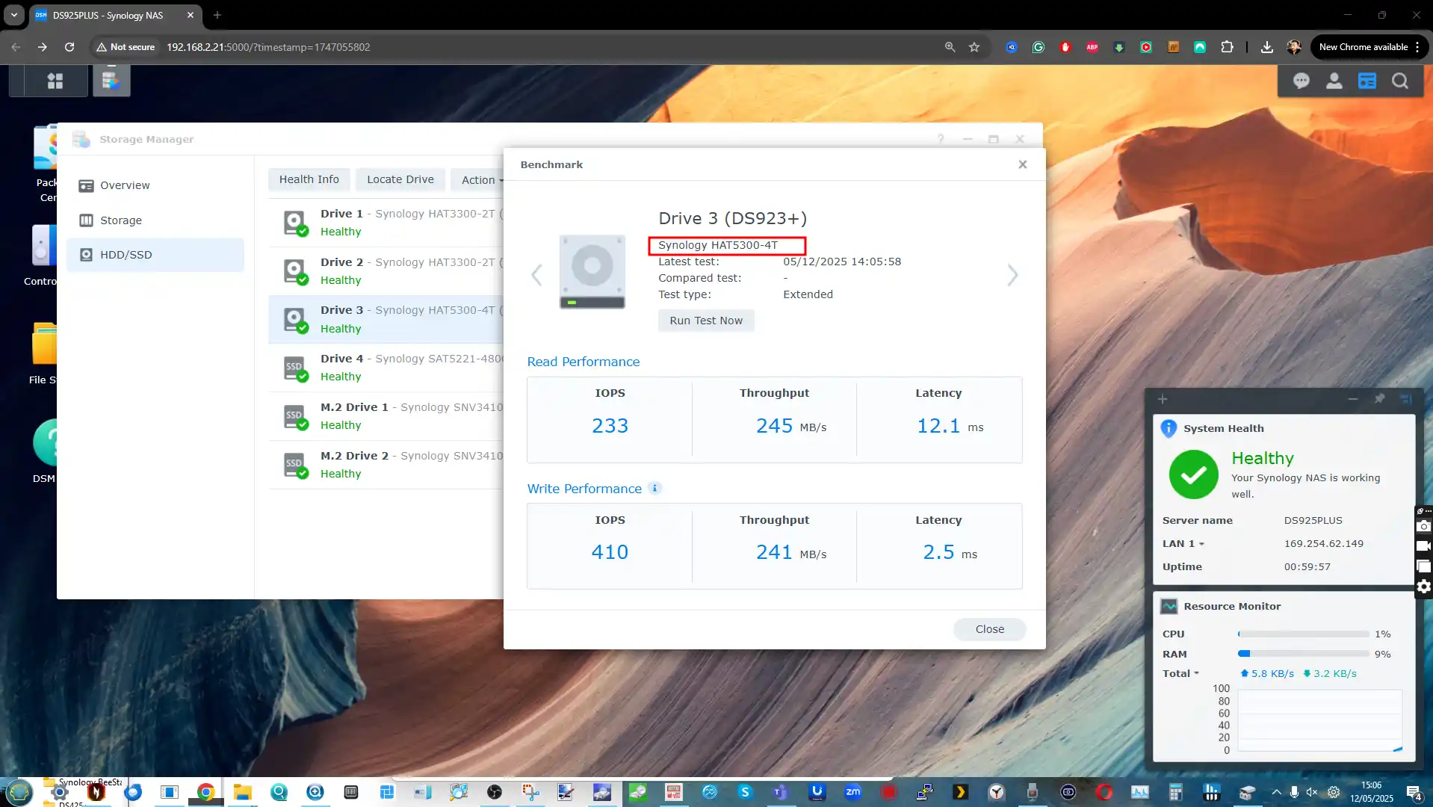Open the DSM Main Menu grid icon
The image size is (1433, 807).
55,81
